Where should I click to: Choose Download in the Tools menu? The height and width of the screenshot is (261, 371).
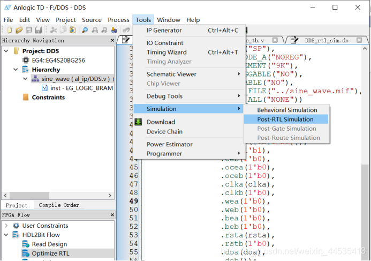[189, 122]
